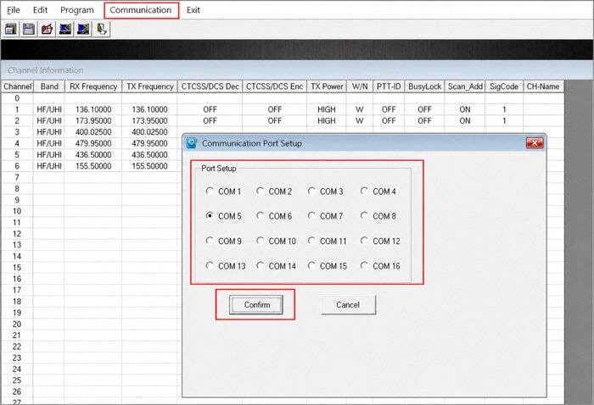The image size is (594, 405).
Task: Click RX frequency 436.50000 in channel 5
Action: tap(93, 155)
